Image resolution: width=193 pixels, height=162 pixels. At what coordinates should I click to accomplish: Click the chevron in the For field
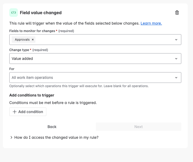coord(176,78)
